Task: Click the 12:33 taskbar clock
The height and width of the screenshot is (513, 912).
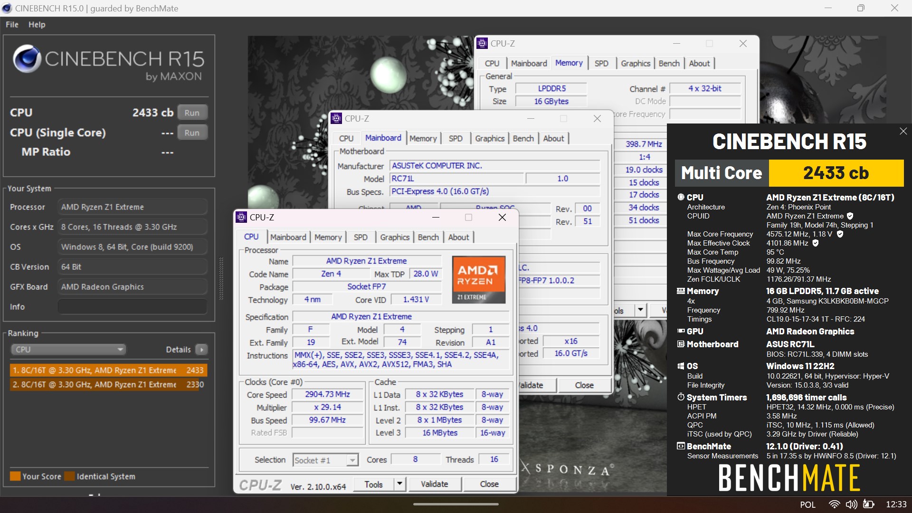Action: [896, 504]
